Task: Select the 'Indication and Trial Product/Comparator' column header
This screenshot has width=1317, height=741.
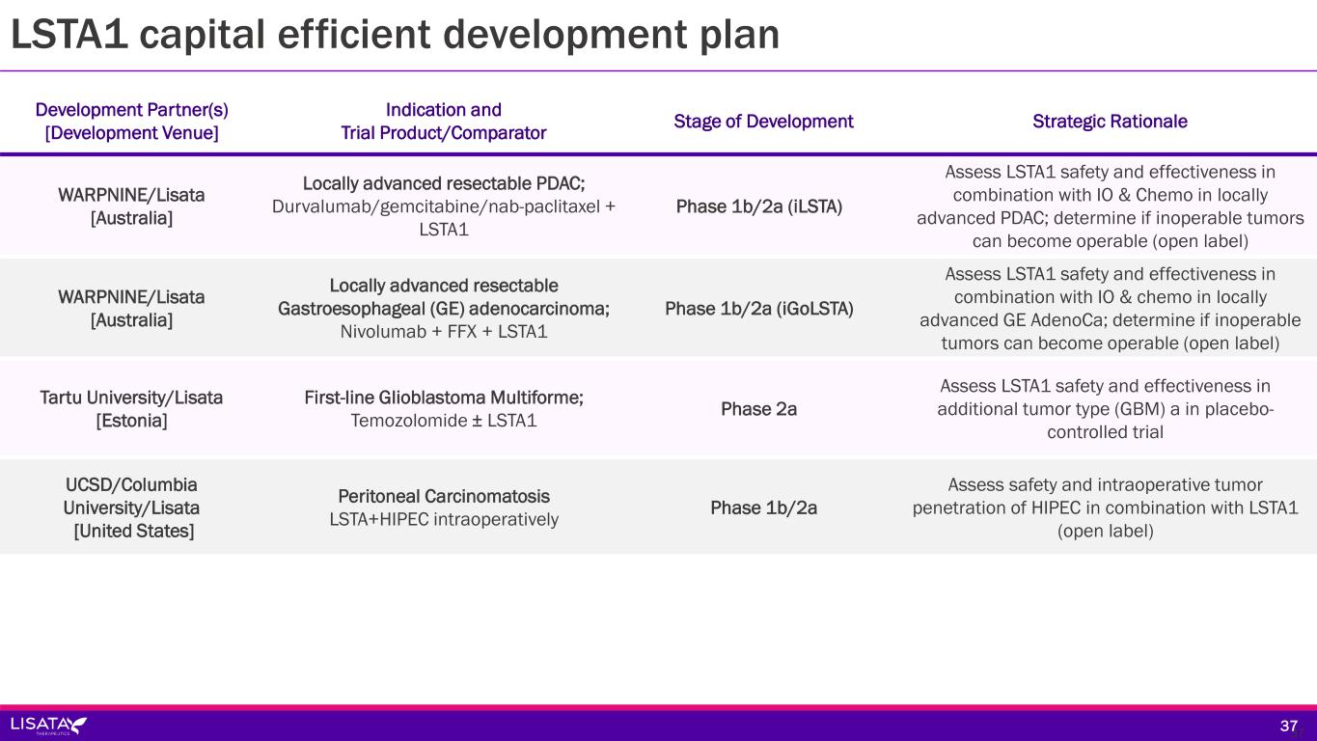Action: tap(444, 122)
